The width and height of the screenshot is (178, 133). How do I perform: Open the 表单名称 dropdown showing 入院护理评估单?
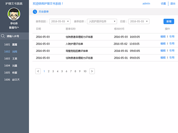pos(102,21)
